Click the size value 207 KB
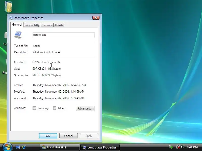The height and width of the screenshot is (151, 202). 47,69
